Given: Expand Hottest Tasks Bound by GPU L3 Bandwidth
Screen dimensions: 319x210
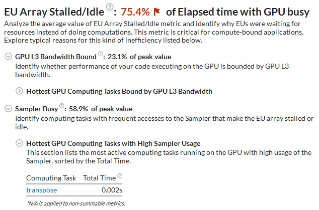Looking at the screenshot, I should (x=20, y=91).
